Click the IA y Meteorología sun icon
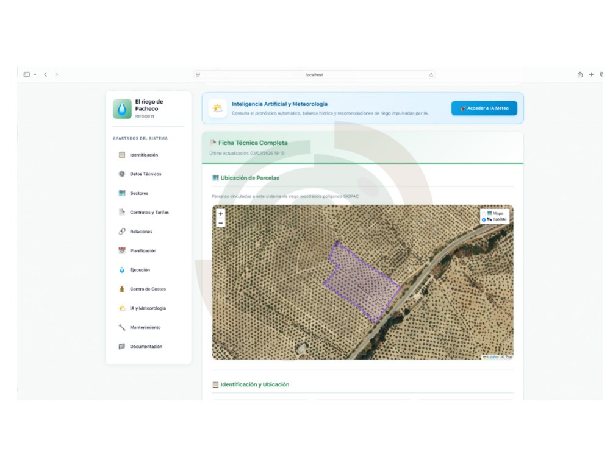Screen dimensions: 610x457 coord(122,308)
